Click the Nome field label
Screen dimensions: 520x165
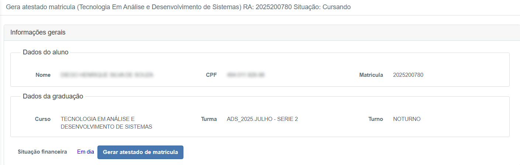coord(43,75)
